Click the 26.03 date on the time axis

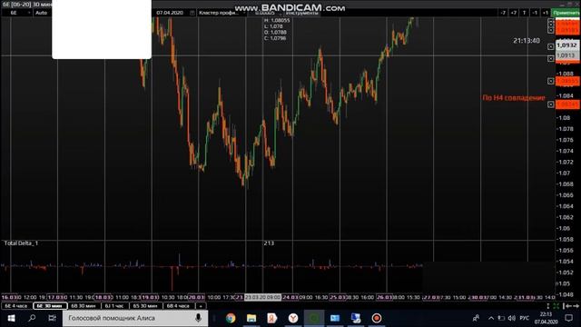[x=384, y=297]
